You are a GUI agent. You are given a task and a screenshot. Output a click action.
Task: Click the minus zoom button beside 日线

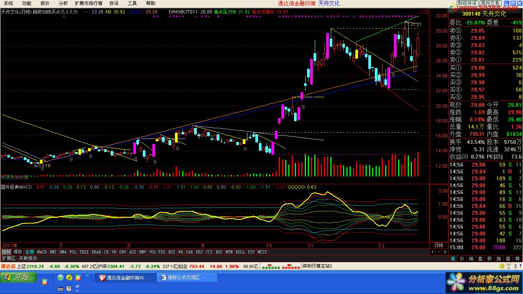tap(438, 252)
